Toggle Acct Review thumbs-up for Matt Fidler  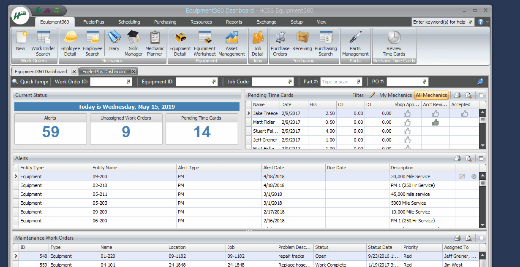point(436,122)
